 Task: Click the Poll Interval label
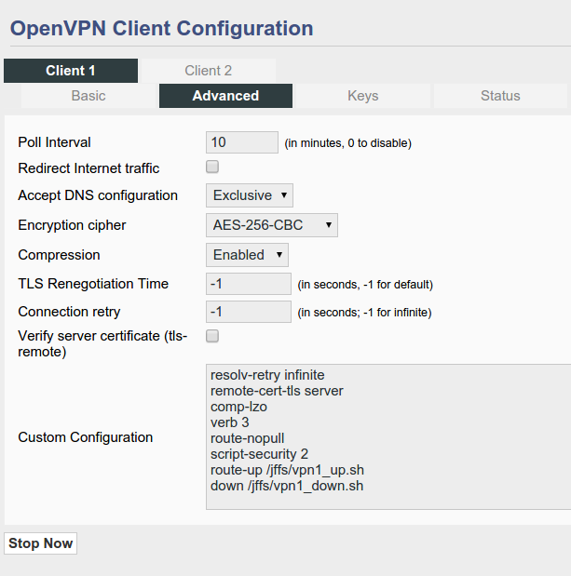click(x=54, y=142)
